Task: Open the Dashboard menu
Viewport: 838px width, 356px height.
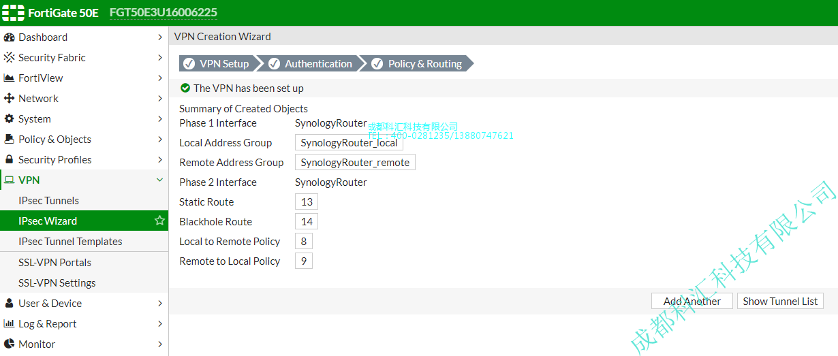Action: coord(84,37)
